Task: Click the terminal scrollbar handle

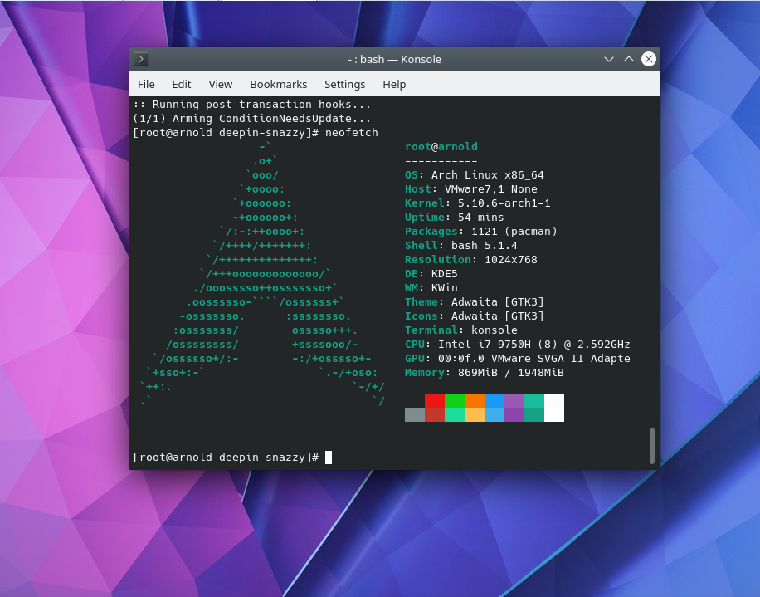Action: 652,446
